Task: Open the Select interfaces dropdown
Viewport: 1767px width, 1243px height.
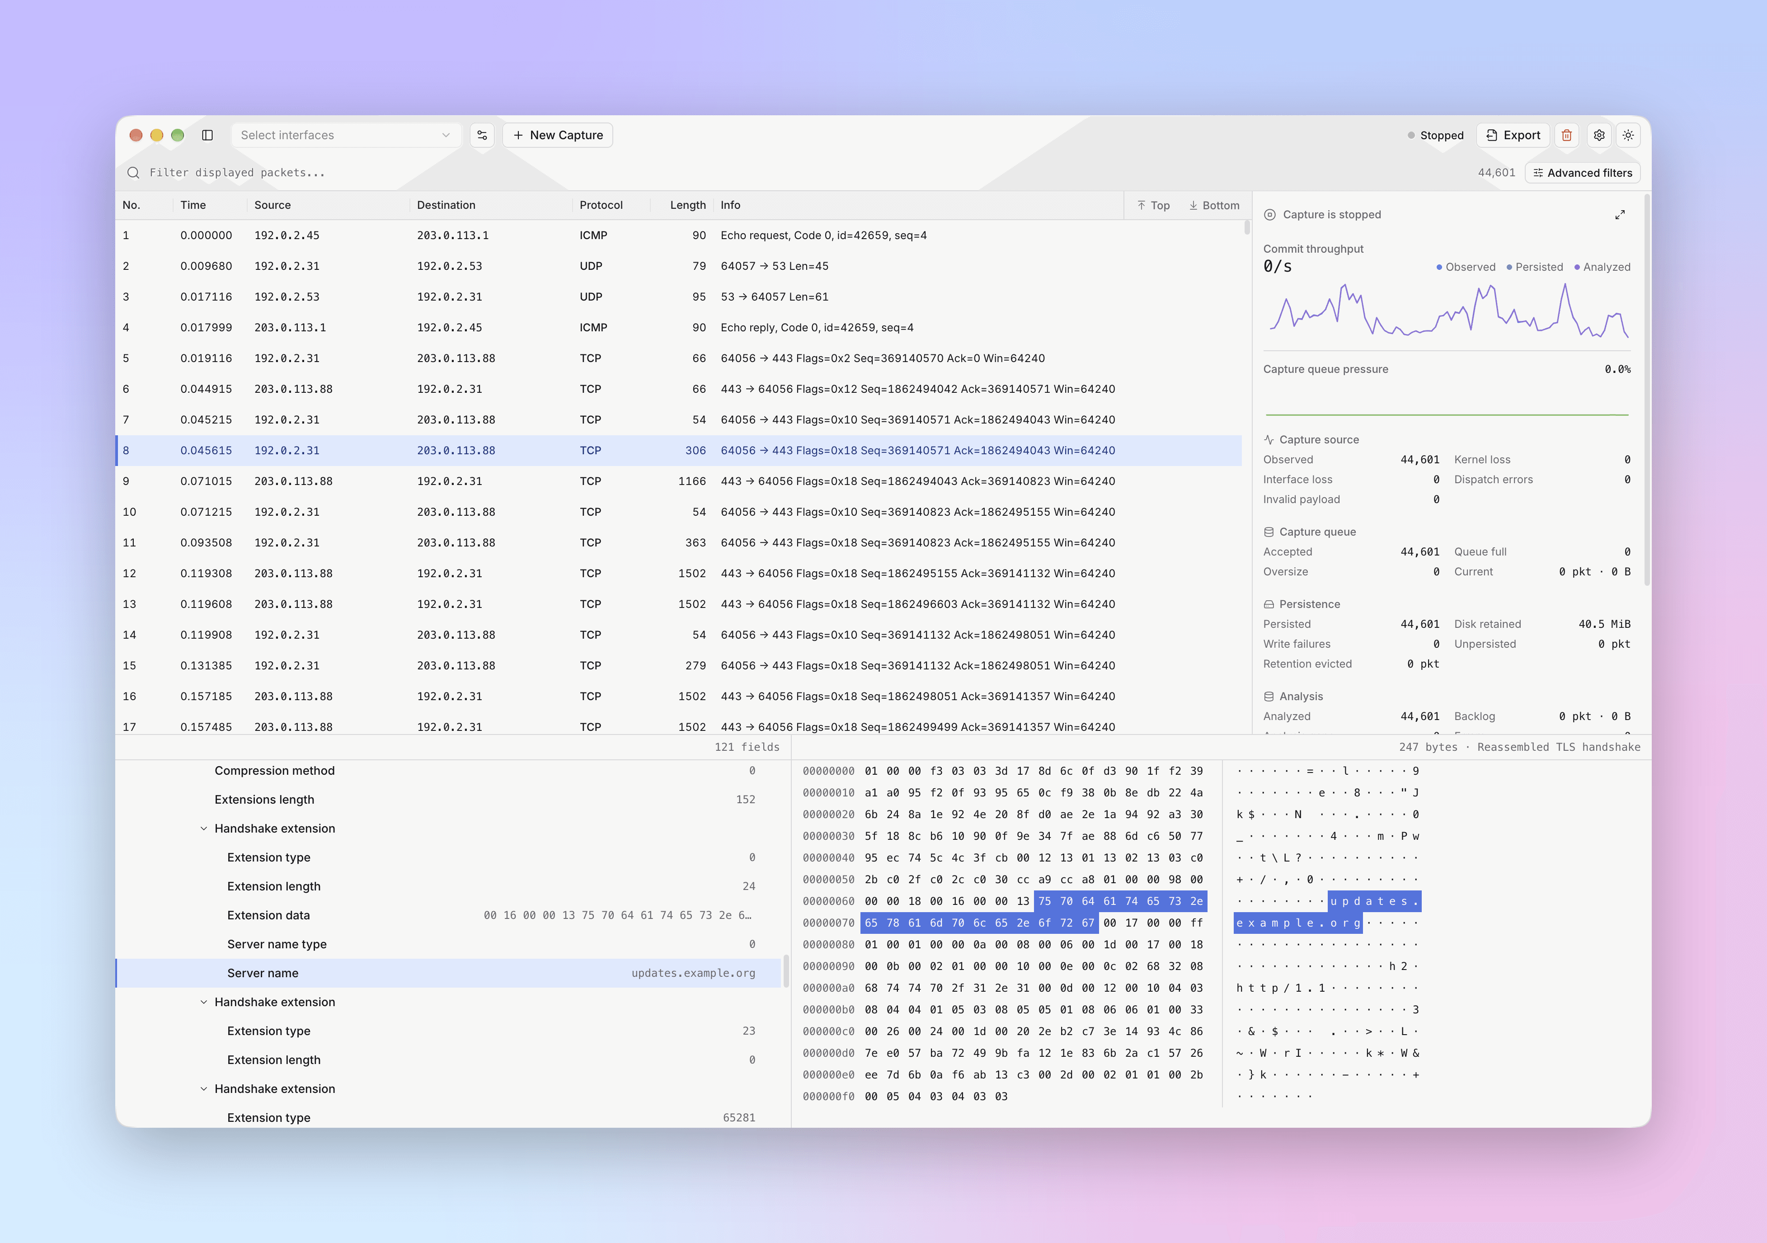Action: point(346,136)
